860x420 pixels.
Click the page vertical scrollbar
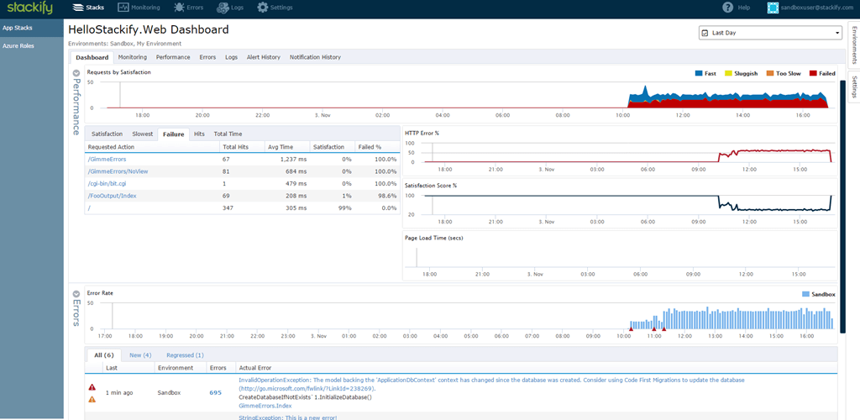[842, 206]
